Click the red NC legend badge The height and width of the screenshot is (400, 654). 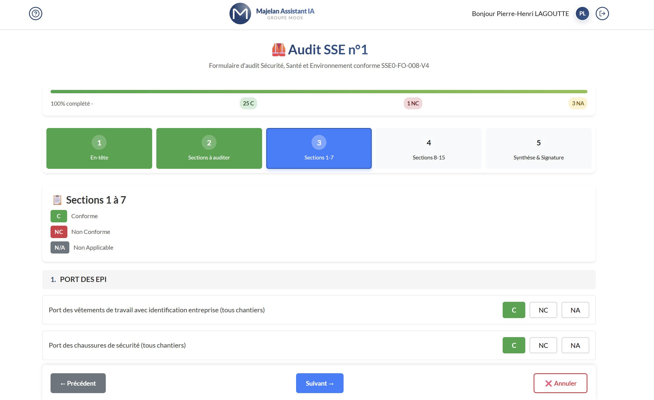pyautogui.click(x=59, y=232)
